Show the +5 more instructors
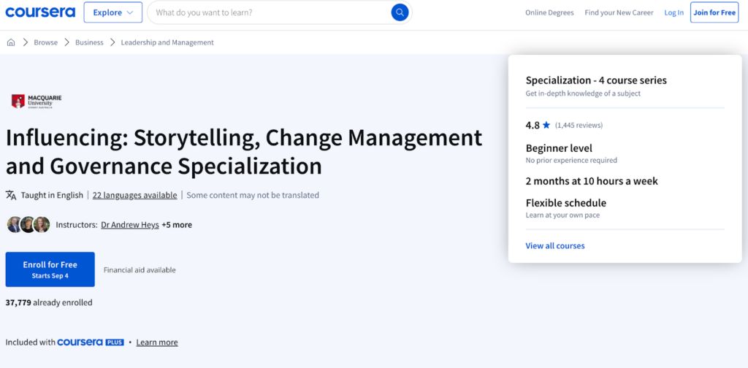 click(x=177, y=224)
